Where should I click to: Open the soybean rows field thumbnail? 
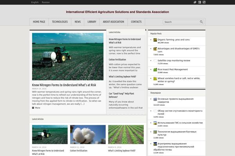click(126, 135)
